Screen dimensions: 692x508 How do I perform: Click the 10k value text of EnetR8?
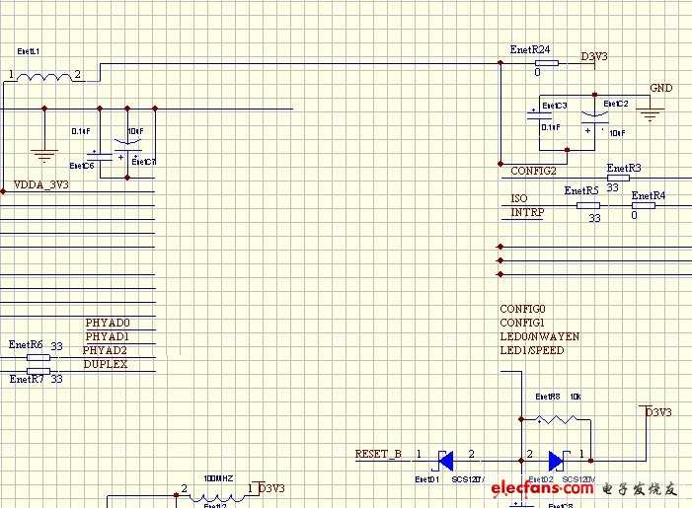tap(576, 397)
